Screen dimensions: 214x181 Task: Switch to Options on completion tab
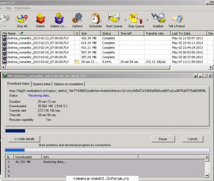[69, 84]
